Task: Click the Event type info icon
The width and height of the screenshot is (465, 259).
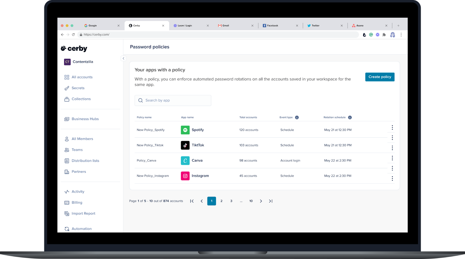Action: [297, 117]
